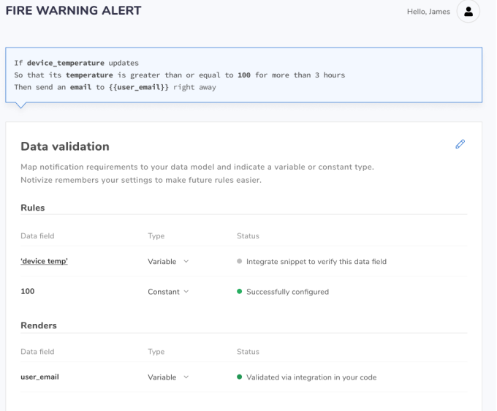Click the gray status dot for 'device temp'
497x411 pixels.
239,262
